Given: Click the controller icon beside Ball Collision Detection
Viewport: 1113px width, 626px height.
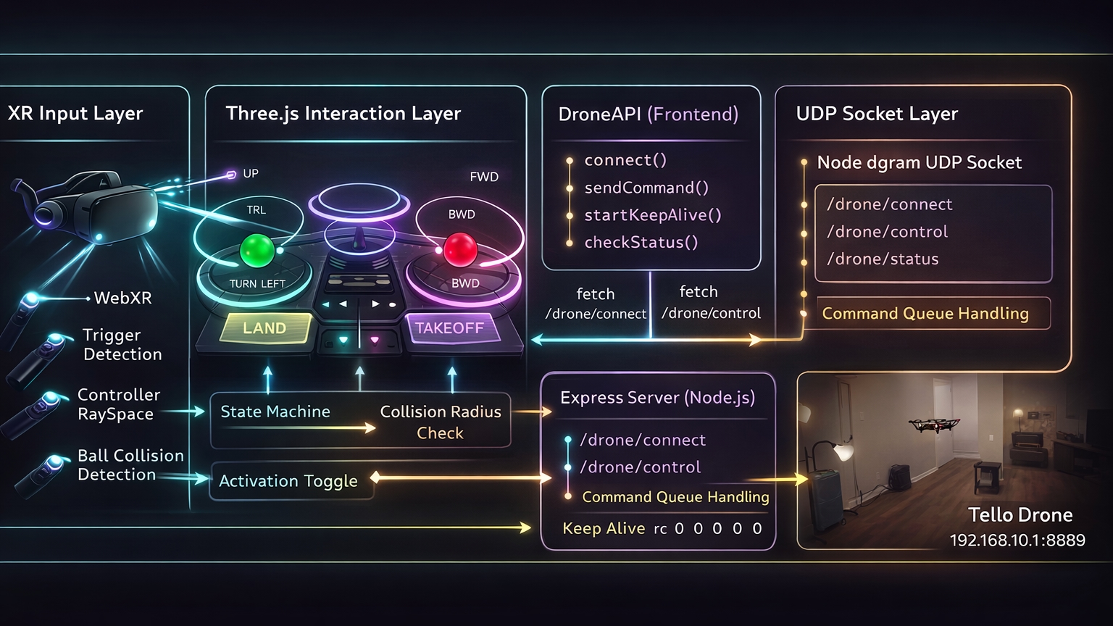Looking at the screenshot, I should [43, 473].
